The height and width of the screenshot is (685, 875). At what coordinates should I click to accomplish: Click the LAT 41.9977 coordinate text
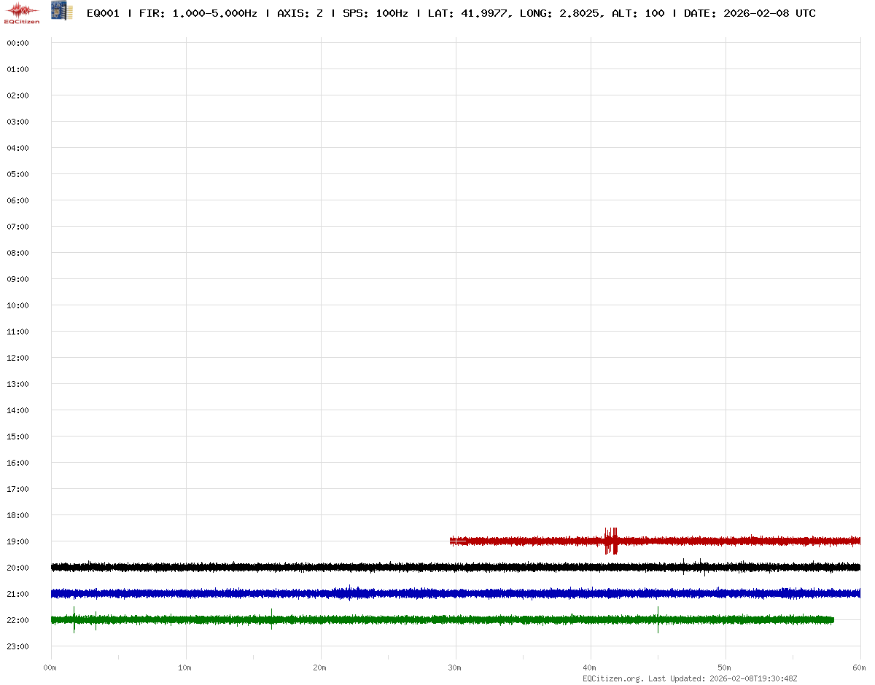tap(467, 13)
